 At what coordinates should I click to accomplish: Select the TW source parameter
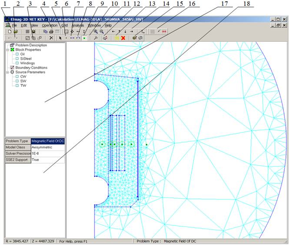click(x=23, y=86)
